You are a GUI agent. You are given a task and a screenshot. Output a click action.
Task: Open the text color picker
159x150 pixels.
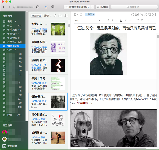point(121,20)
